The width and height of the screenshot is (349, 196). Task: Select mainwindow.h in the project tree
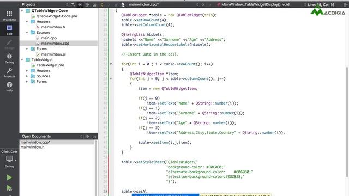(53, 27)
